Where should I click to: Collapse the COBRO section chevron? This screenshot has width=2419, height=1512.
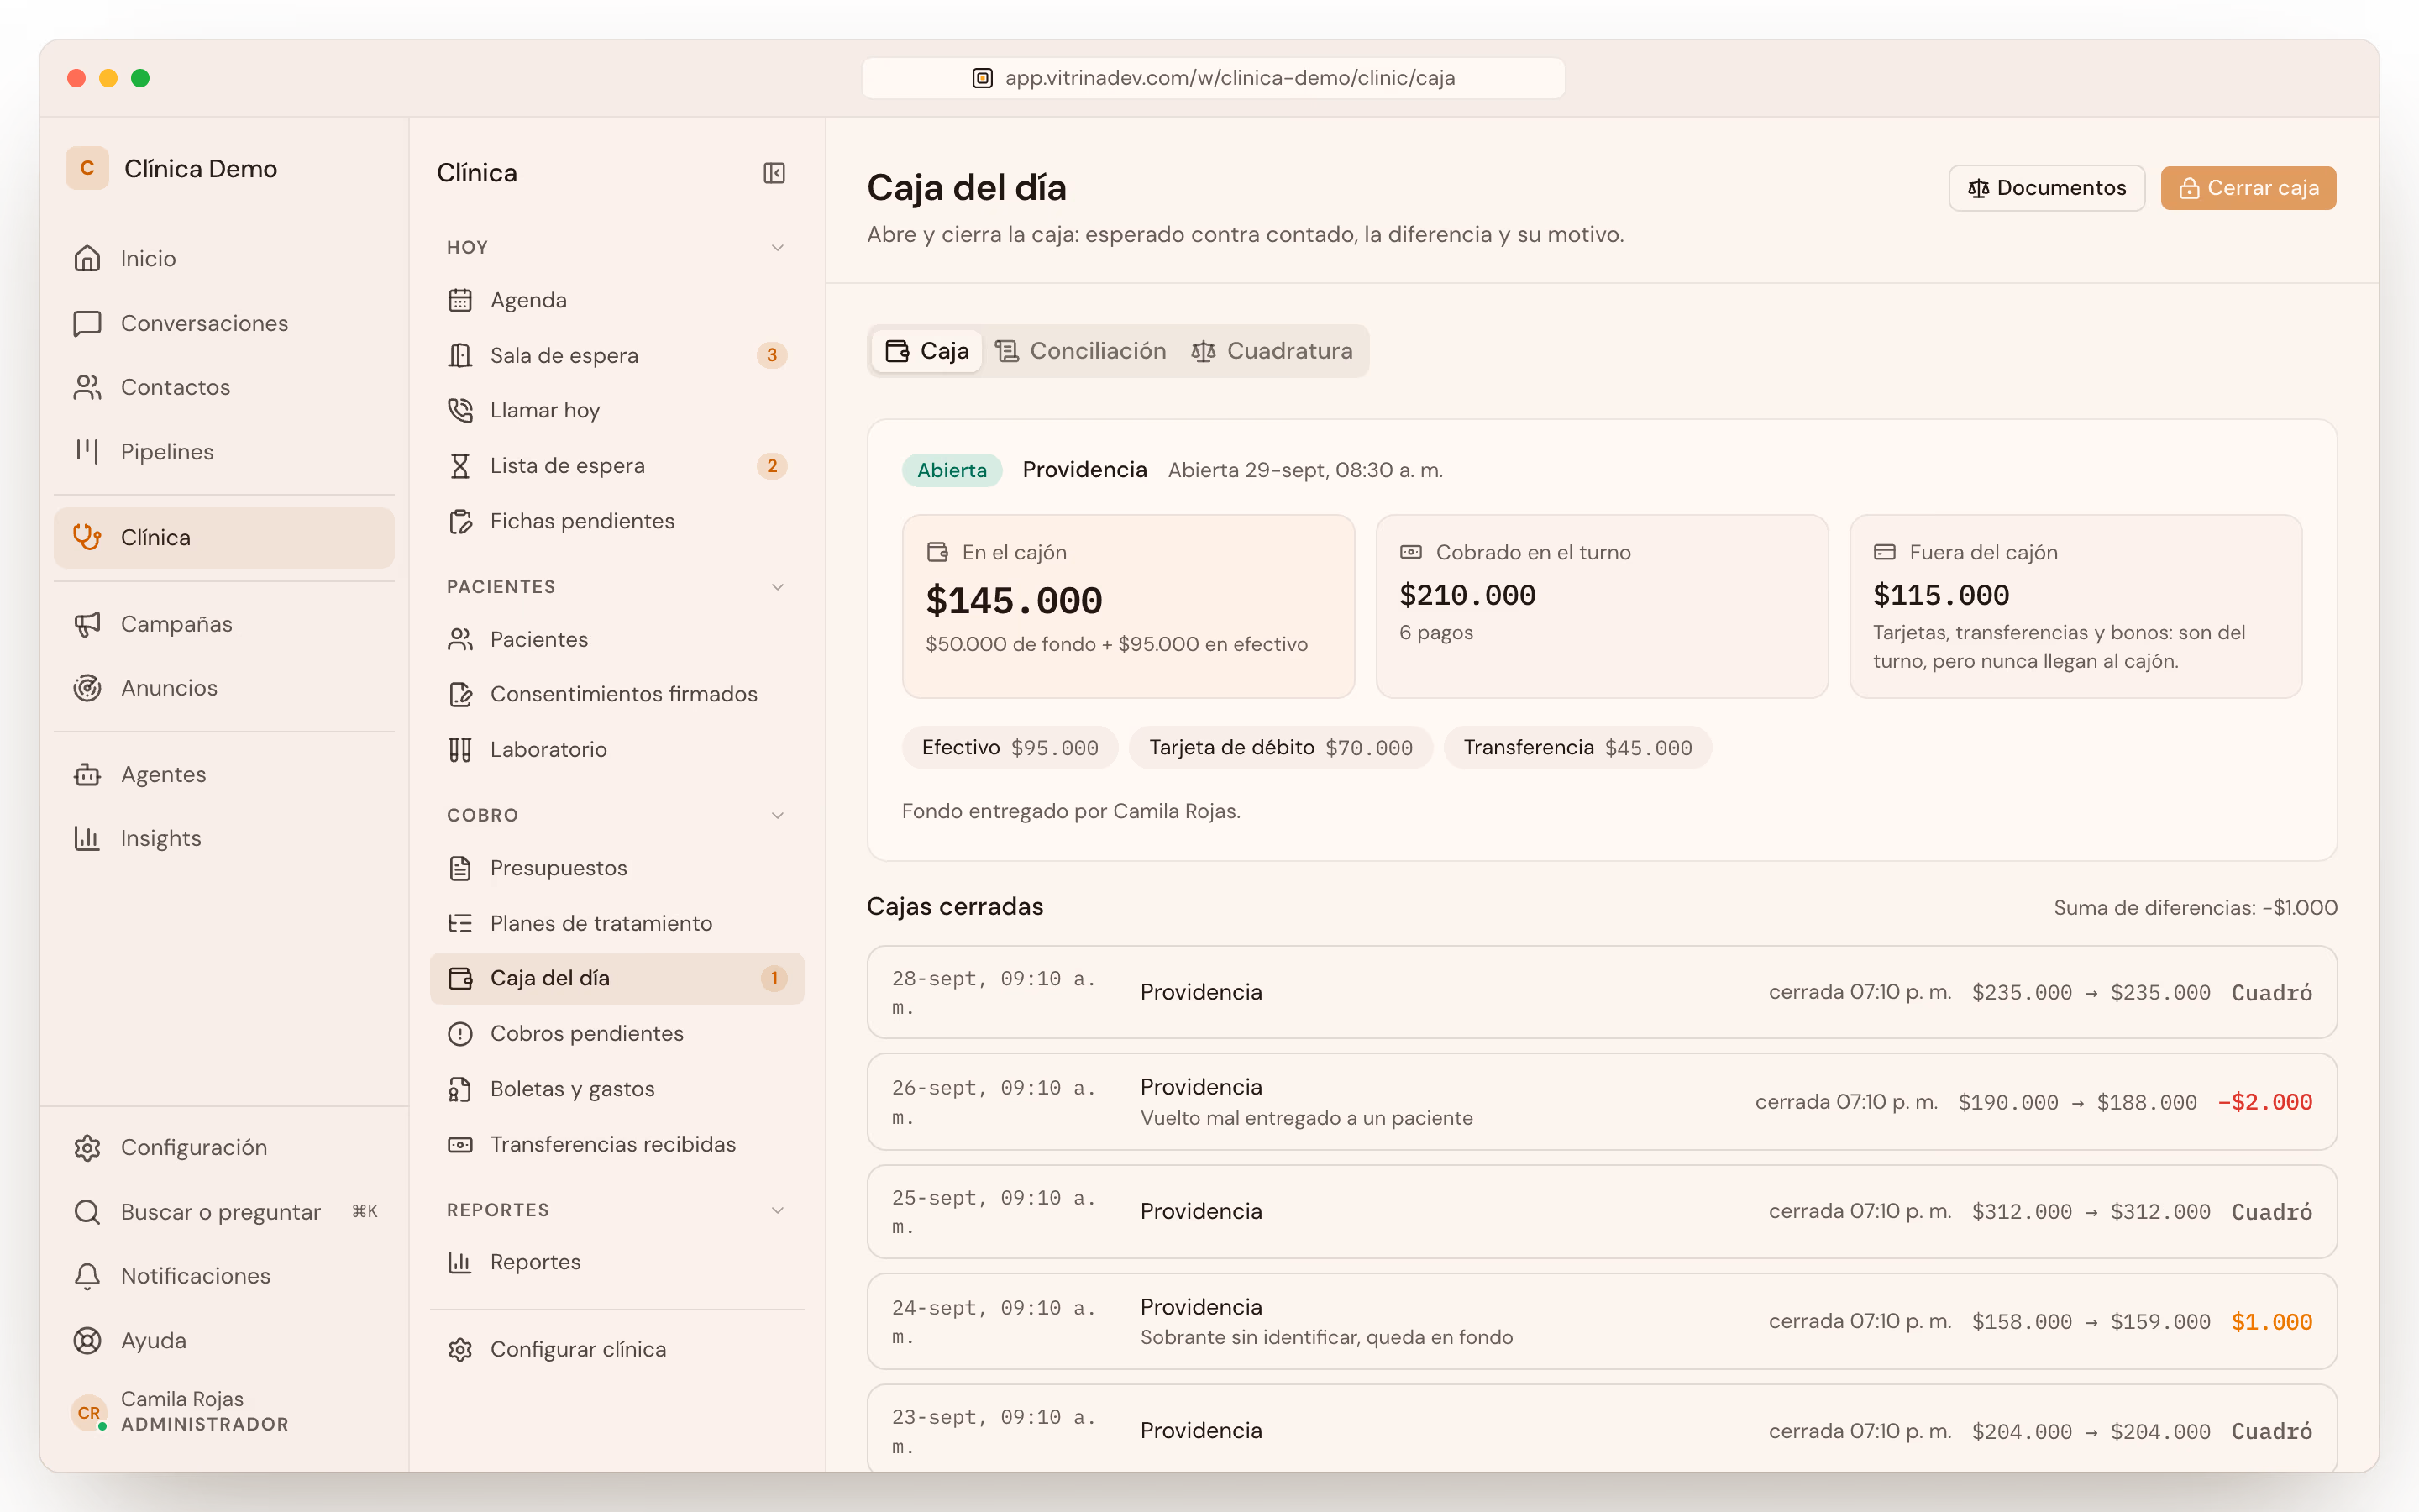click(x=778, y=815)
